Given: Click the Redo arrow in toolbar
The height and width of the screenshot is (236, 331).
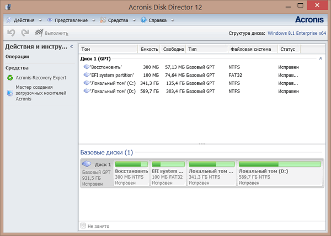Looking at the screenshot, I should (x=25, y=34).
